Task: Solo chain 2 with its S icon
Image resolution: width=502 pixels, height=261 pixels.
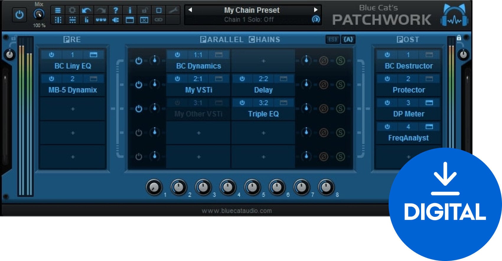Action: click(340, 85)
